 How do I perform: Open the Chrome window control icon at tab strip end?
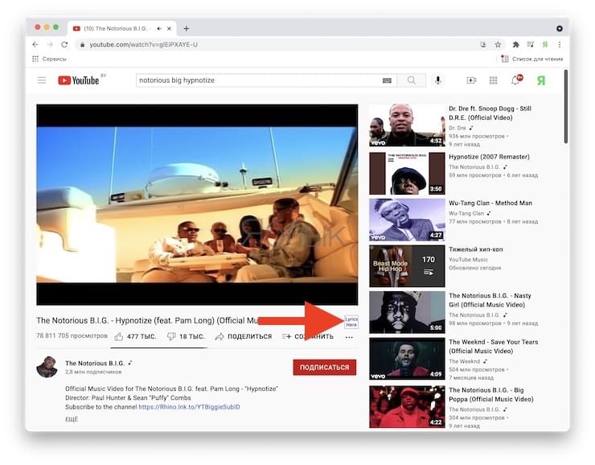click(x=560, y=28)
